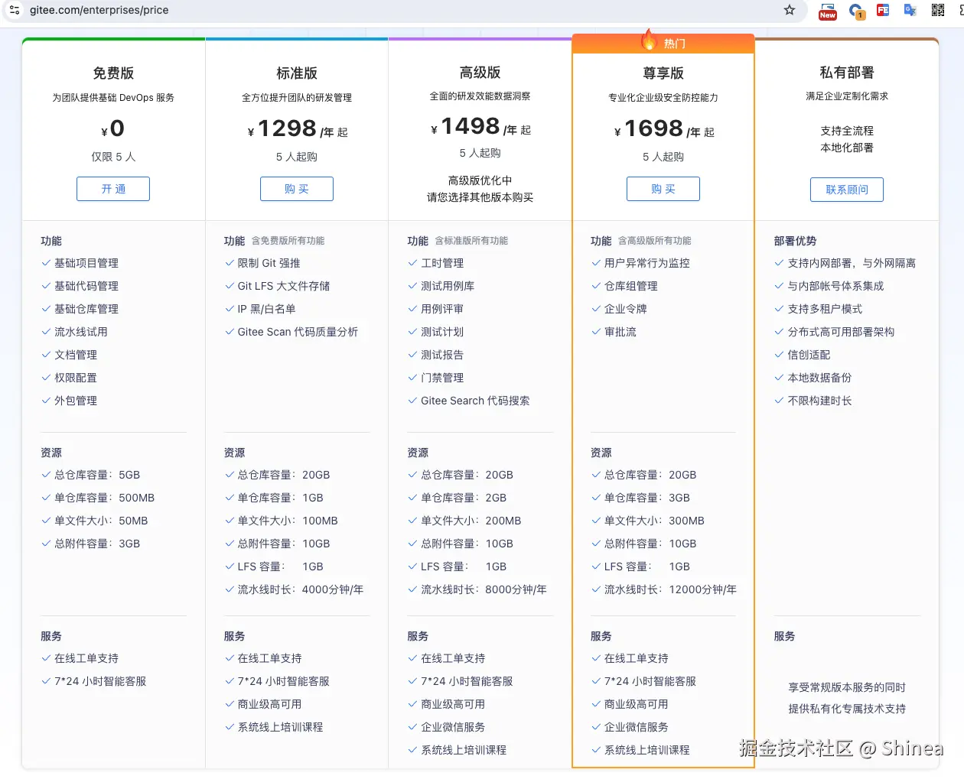Click 审批流 feature item
Image resolution: width=964 pixels, height=779 pixels.
coord(620,332)
